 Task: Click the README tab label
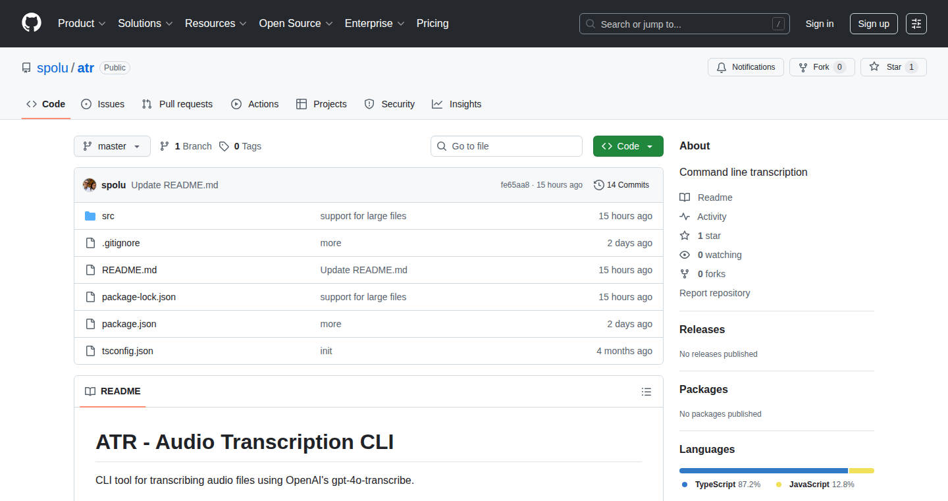pyautogui.click(x=120, y=391)
